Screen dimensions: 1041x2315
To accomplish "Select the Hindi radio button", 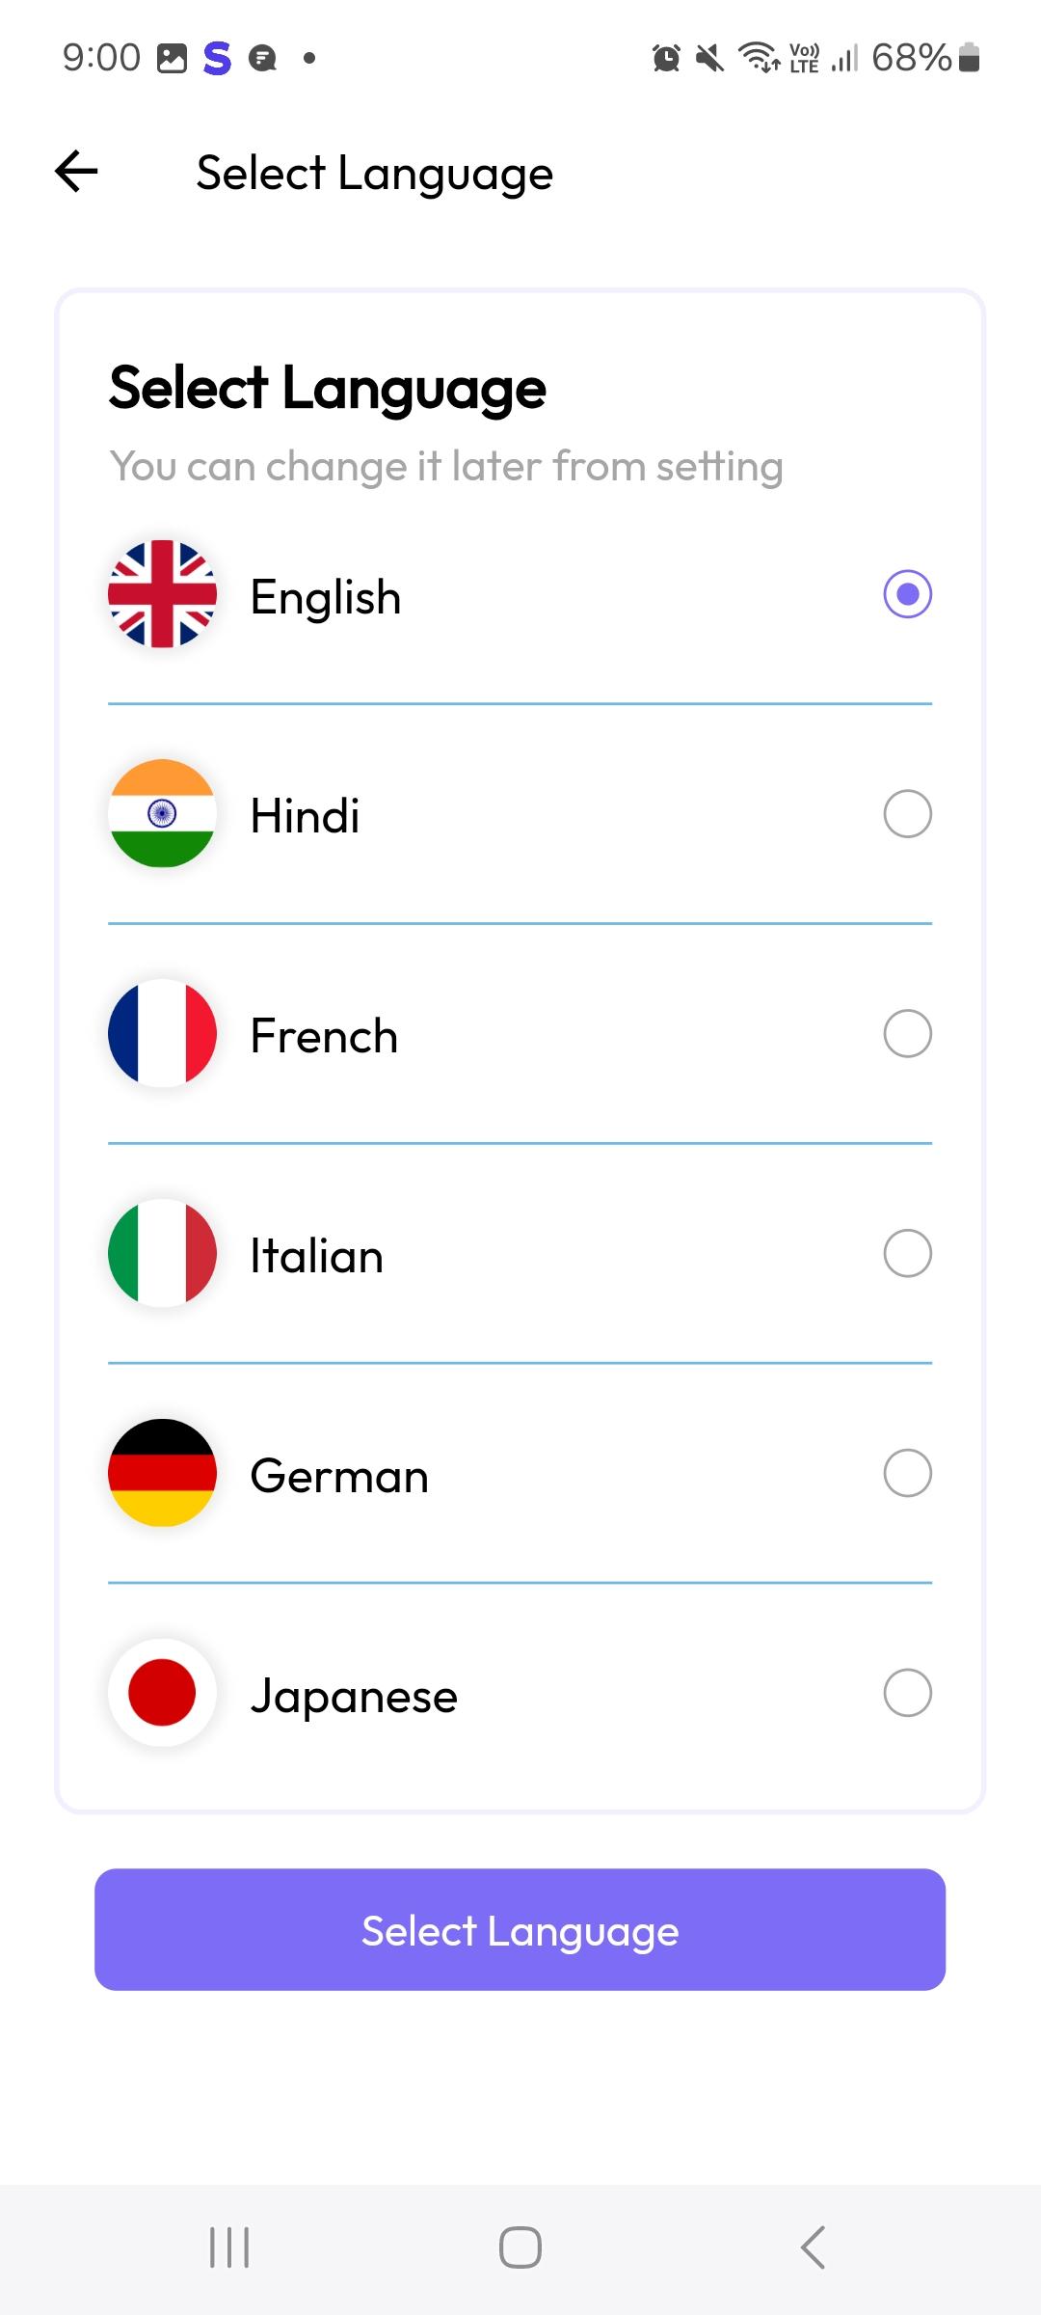I will click(x=907, y=814).
